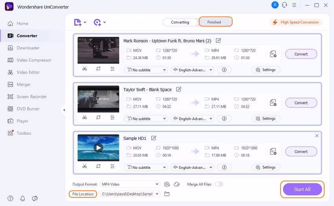Crop the Mark Ronson video

98,69
